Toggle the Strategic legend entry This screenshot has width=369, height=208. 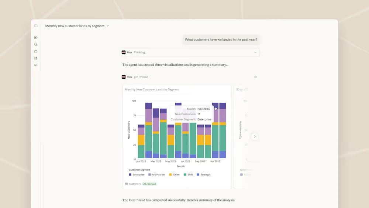tap(204, 174)
